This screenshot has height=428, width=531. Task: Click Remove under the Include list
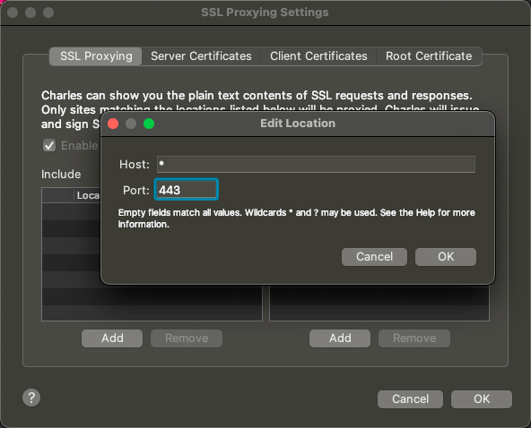pos(187,338)
